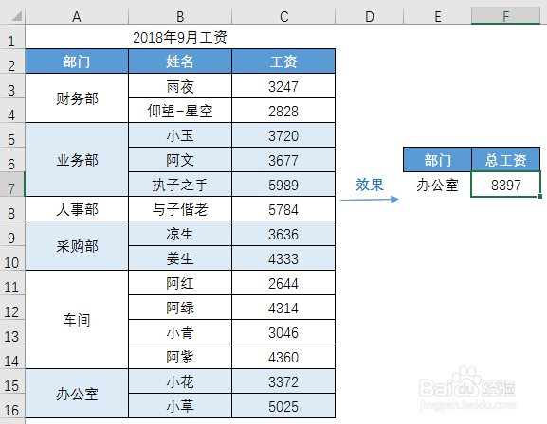Click the salary cell 5989
547x424 pixels.
click(x=283, y=185)
